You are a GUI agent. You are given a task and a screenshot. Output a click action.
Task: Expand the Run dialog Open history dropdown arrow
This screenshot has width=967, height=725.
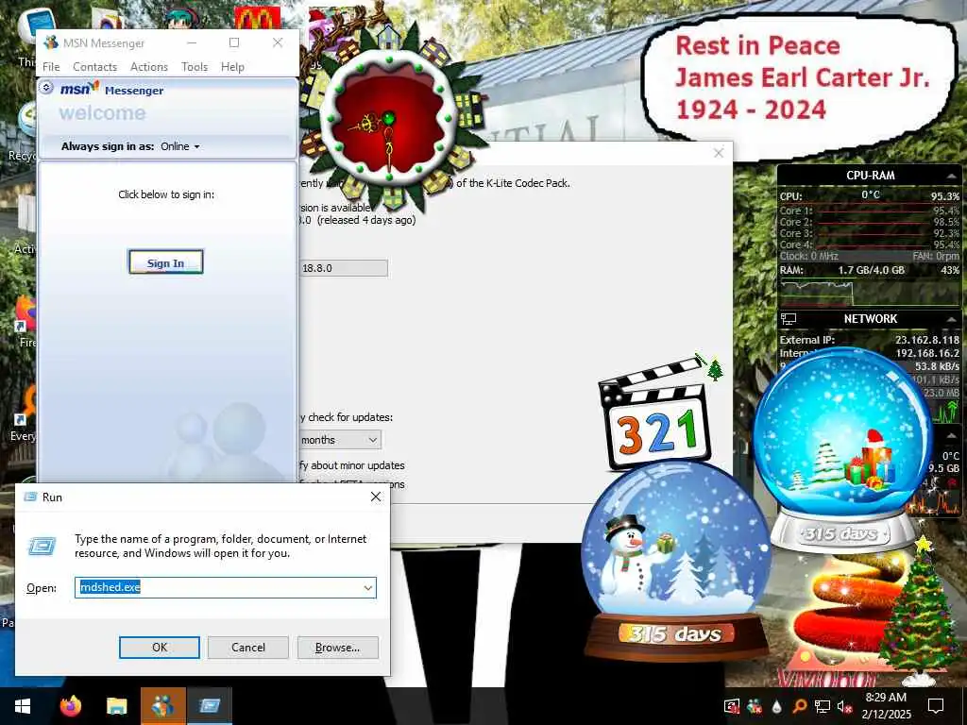click(x=368, y=587)
